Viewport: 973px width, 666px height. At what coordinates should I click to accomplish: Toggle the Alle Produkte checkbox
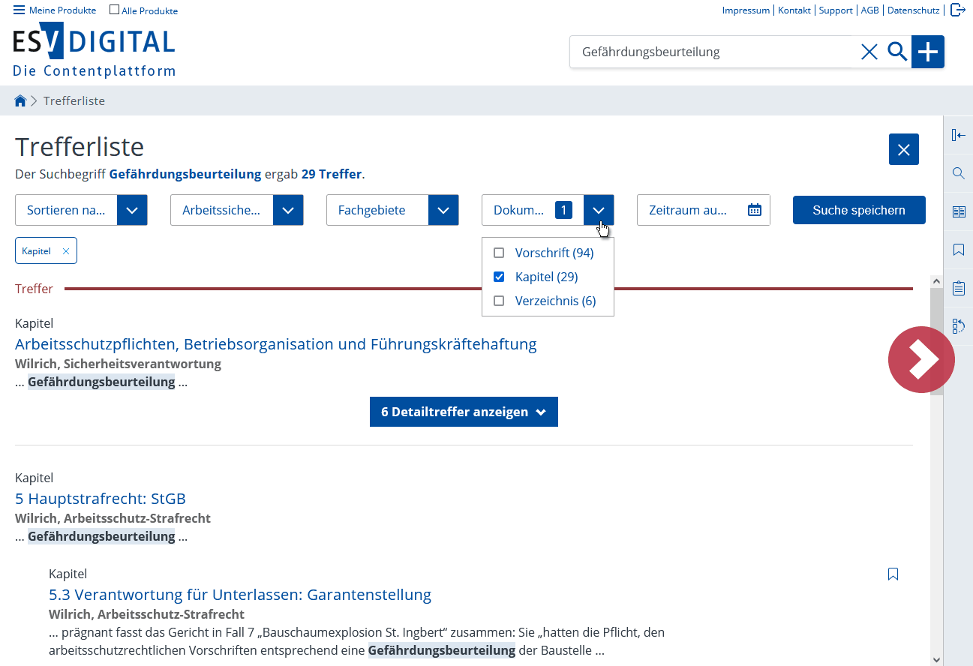pyautogui.click(x=115, y=10)
